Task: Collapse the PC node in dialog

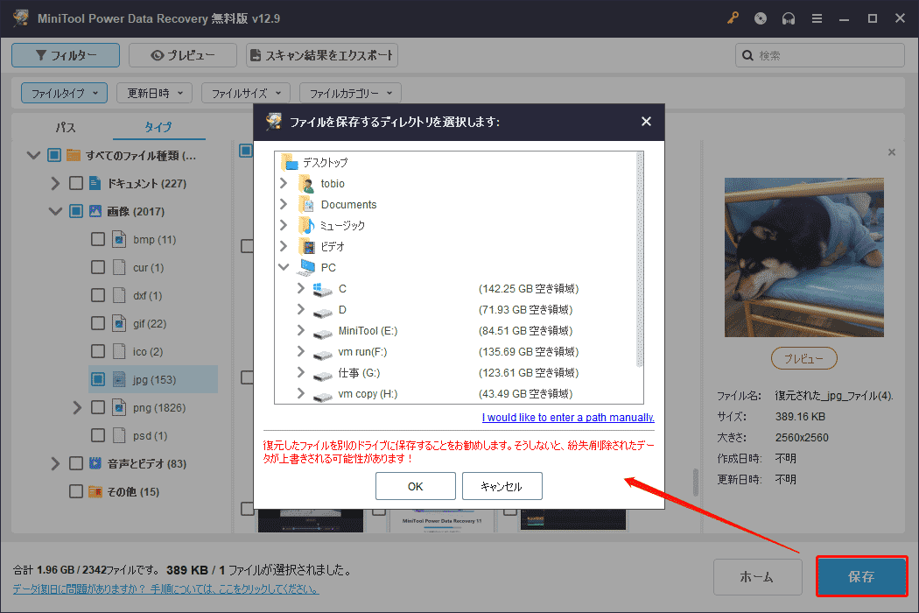Action: pos(284,267)
